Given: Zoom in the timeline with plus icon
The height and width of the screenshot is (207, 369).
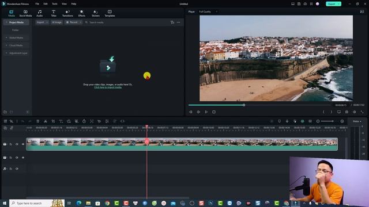Looking at the screenshot, I should tap(342, 121).
